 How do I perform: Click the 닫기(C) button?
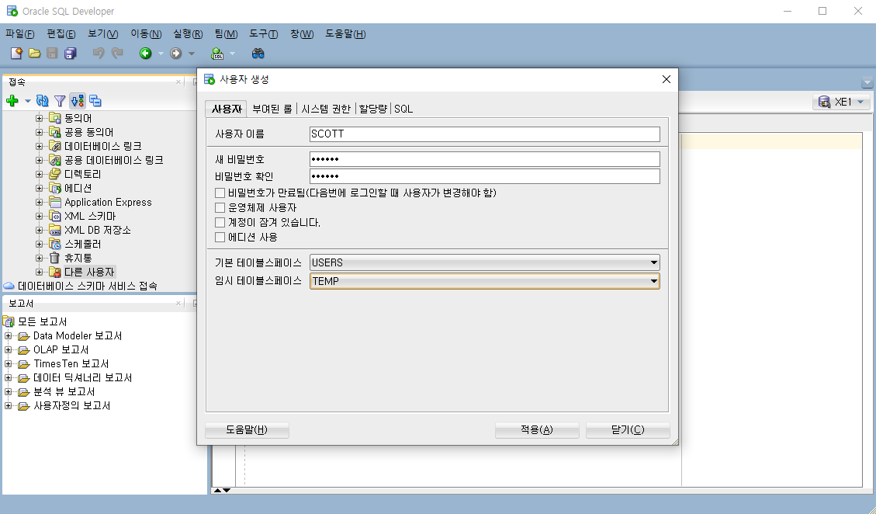click(x=628, y=429)
